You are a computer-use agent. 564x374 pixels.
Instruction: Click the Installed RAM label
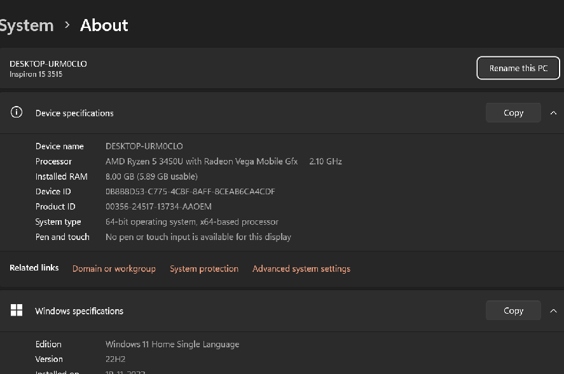pos(62,177)
